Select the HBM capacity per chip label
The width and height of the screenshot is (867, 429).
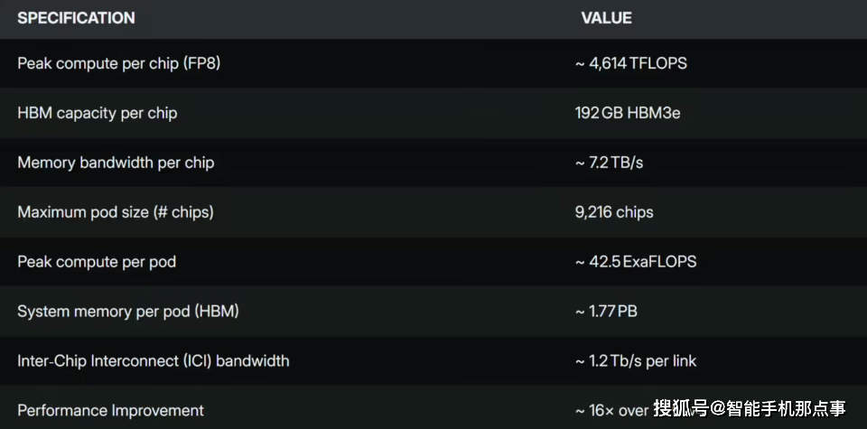click(x=97, y=113)
